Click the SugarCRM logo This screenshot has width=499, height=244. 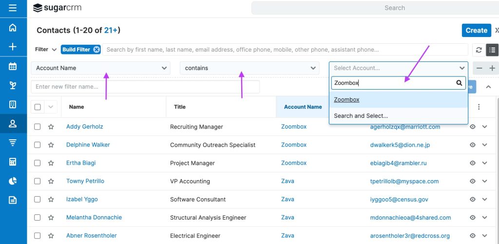pos(58,8)
